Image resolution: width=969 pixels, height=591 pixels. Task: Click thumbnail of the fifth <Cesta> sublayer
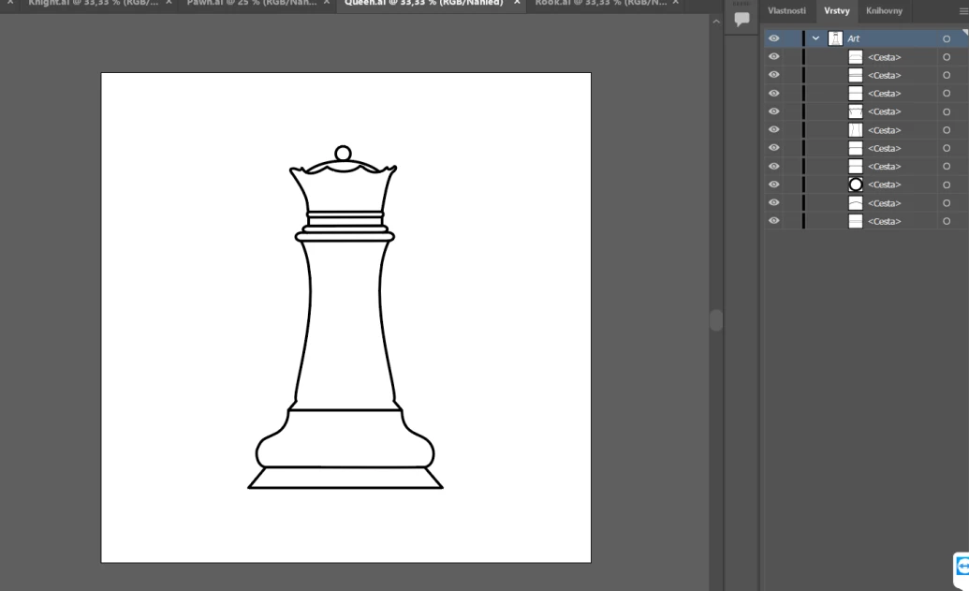pyautogui.click(x=856, y=130)
